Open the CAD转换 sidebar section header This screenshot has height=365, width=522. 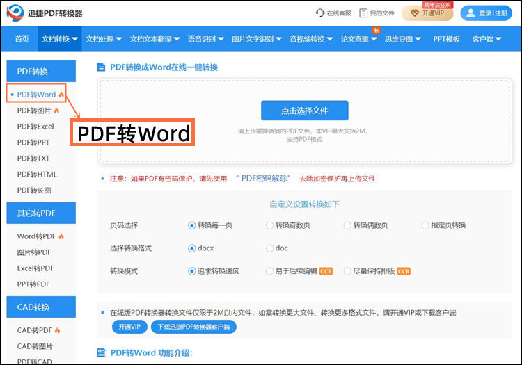41,307
